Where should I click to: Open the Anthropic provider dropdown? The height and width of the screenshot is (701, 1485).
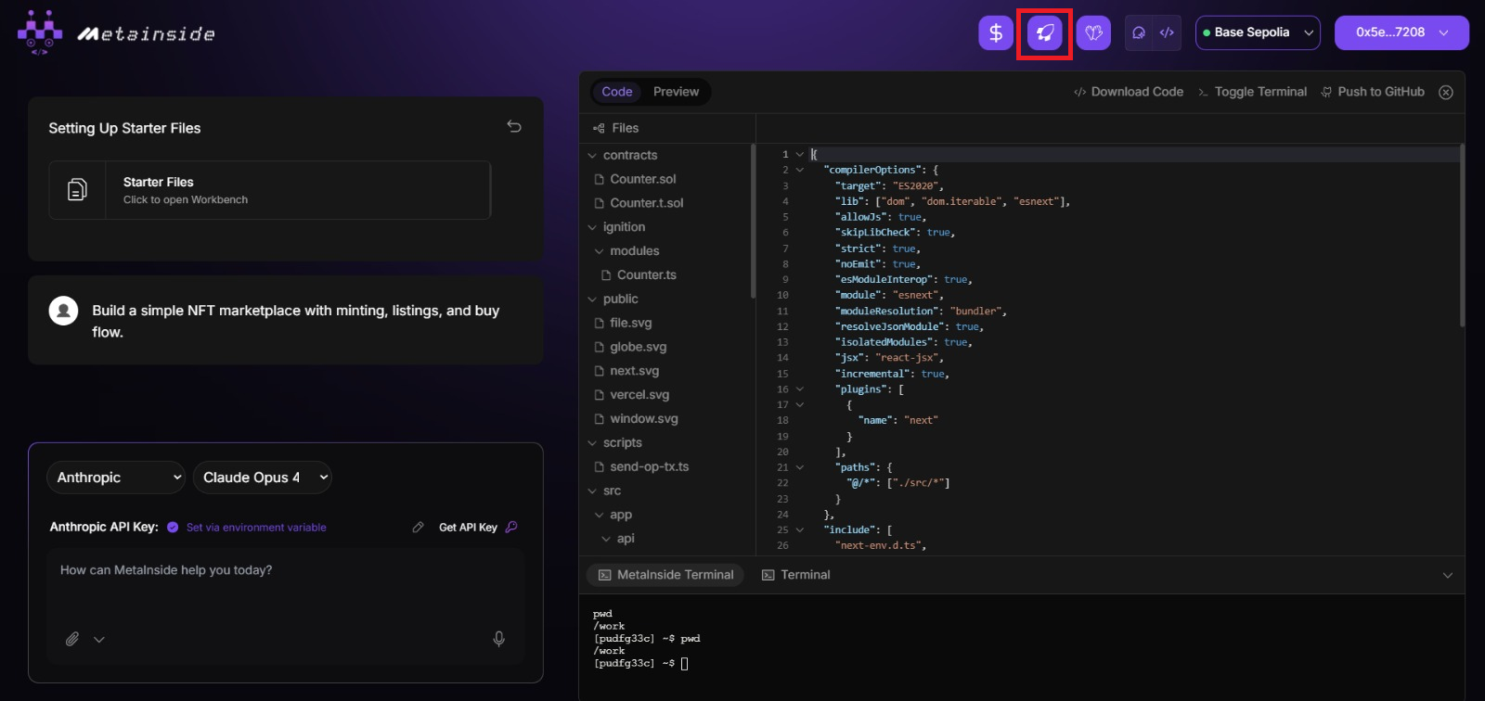[x=116, y=478]
